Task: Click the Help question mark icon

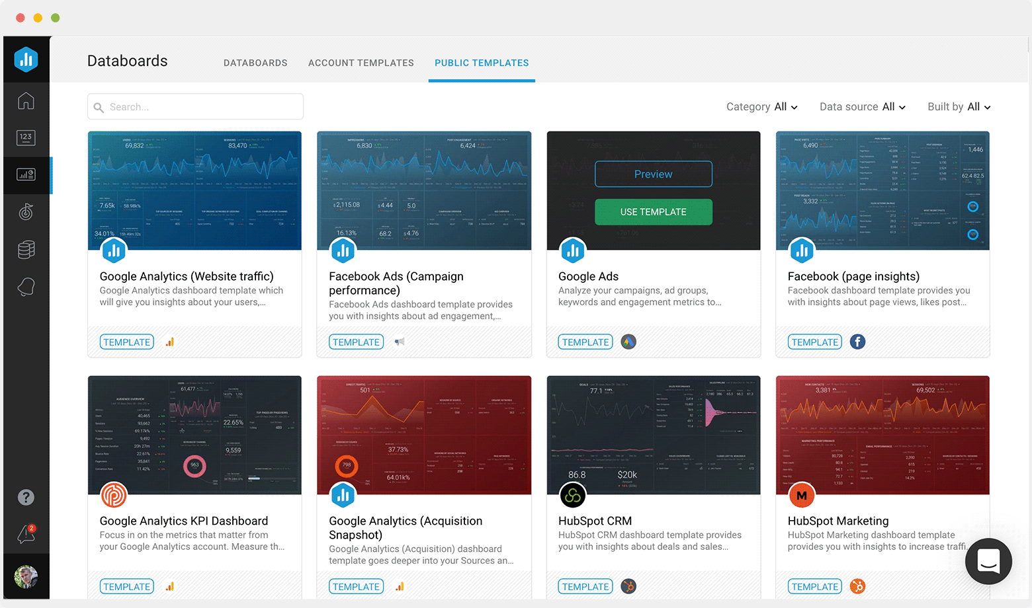Action: coord(26,497)
